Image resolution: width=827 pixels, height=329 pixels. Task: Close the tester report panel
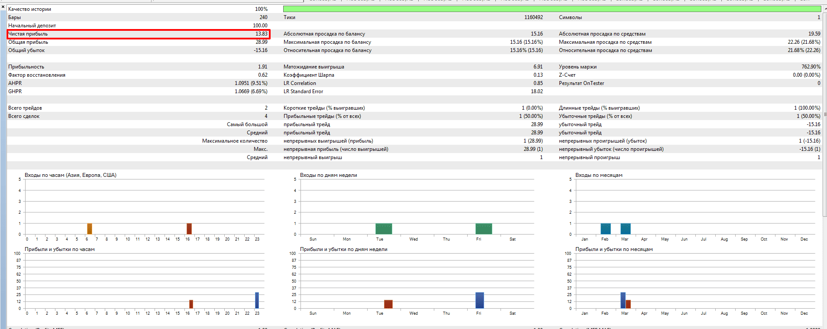[x=3, y=7]
